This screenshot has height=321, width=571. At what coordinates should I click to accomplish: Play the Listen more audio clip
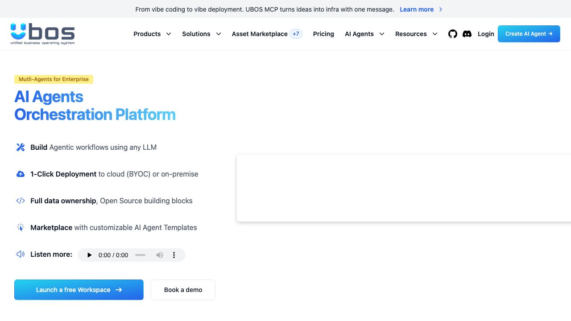coord(89,255)
